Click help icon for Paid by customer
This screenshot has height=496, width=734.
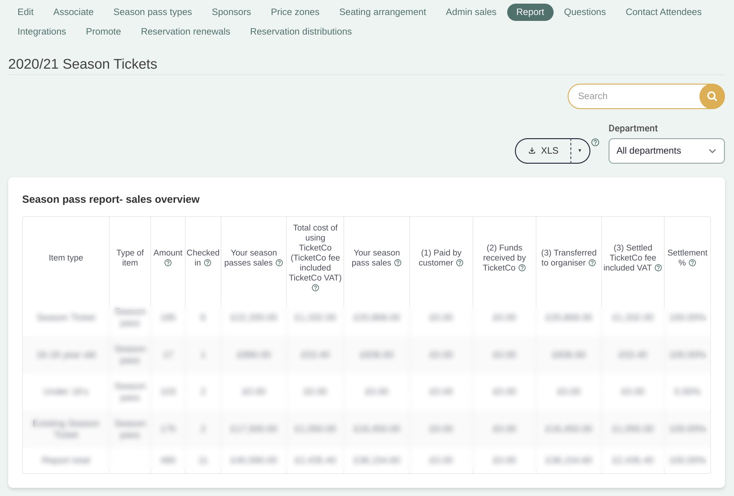click(x=460, y=263)
